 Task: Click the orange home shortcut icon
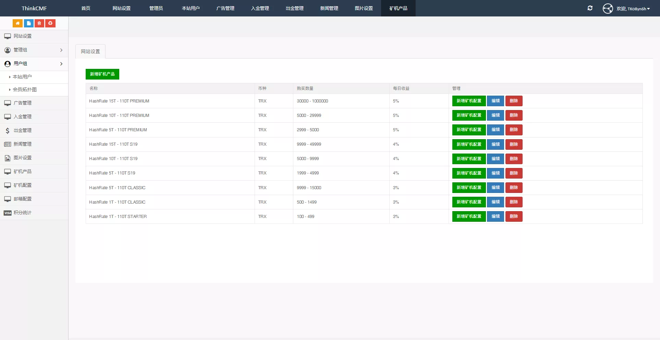click(17, 23)
